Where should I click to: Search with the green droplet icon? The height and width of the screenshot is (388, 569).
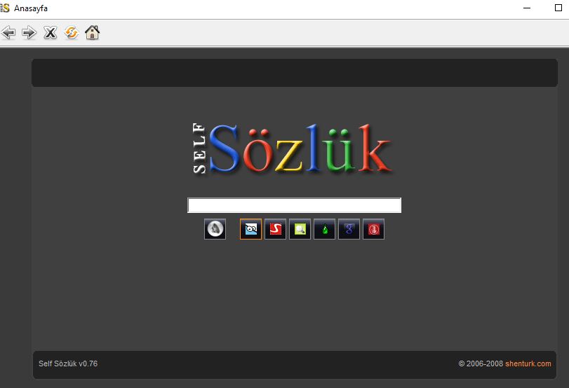point(324,229)
